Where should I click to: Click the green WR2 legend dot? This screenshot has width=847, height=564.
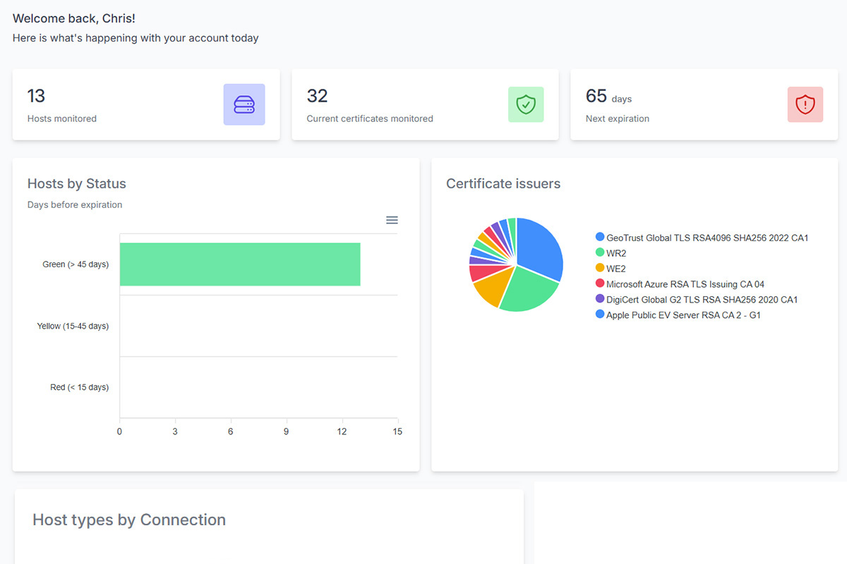click(599, 253)
